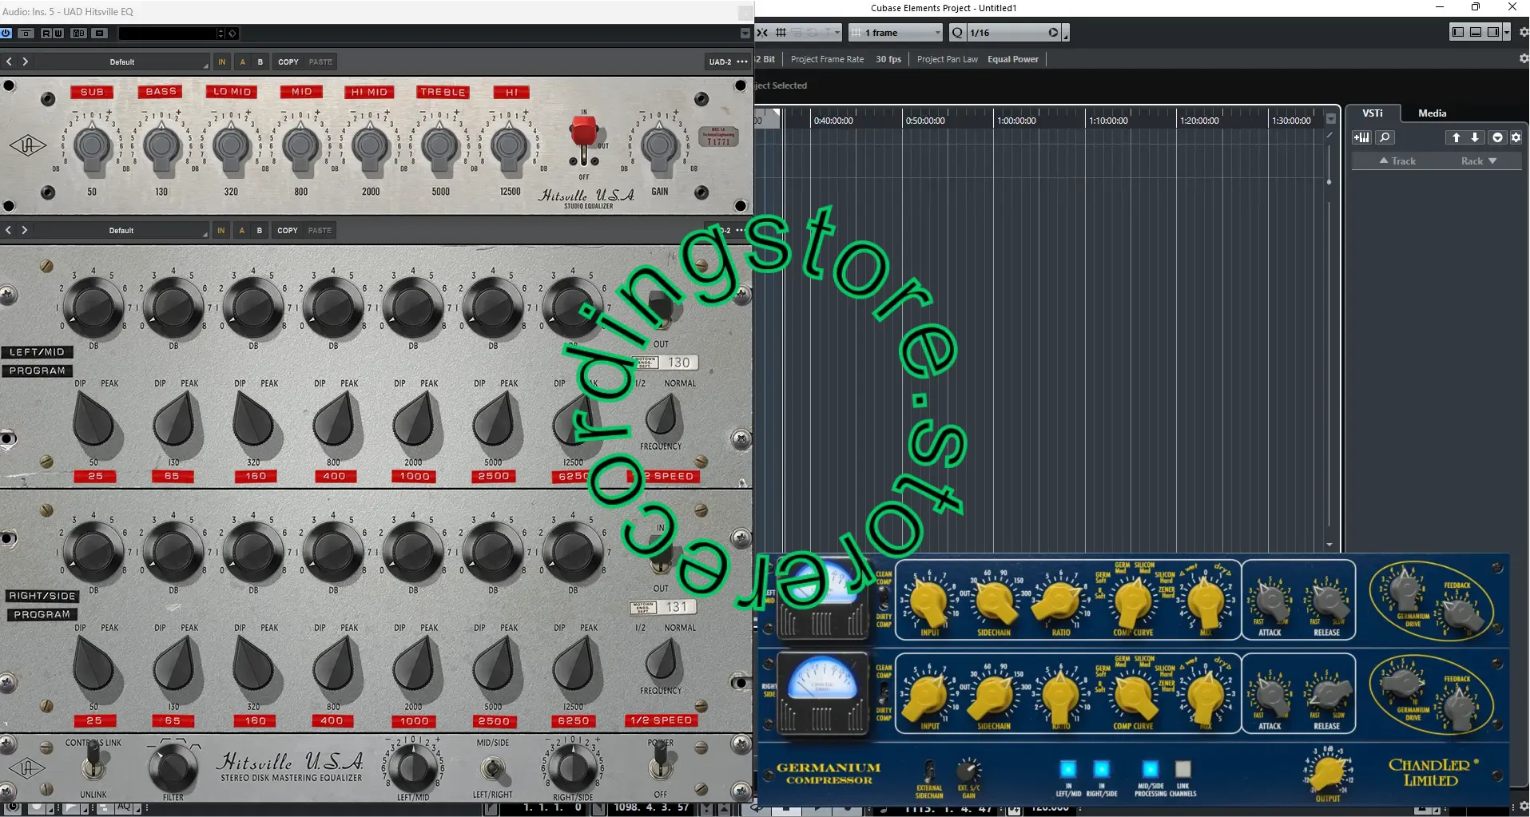Click Add Track Instrument icon in VSTi
The width and height of the screenshot is (1530, 817).
(x=1361, y=137)
